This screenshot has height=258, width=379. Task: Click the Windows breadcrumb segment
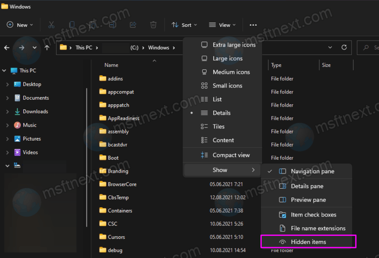click(159, 48)
